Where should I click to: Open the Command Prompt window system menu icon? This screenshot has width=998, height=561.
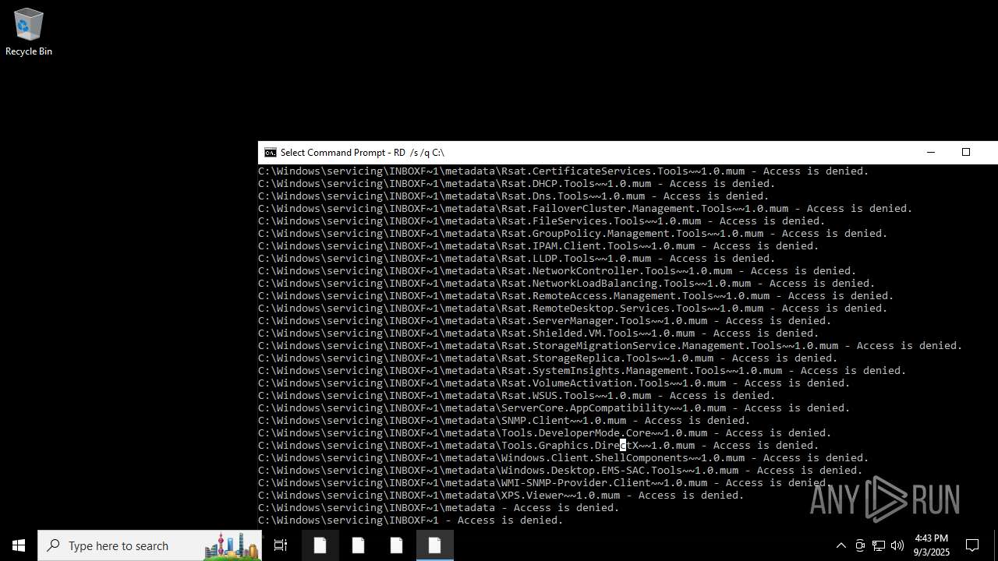click(271, 153)
